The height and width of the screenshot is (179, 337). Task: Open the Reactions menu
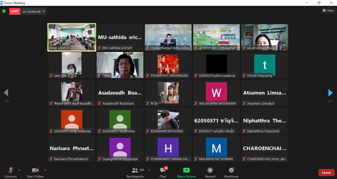click(x=231, y=170)
